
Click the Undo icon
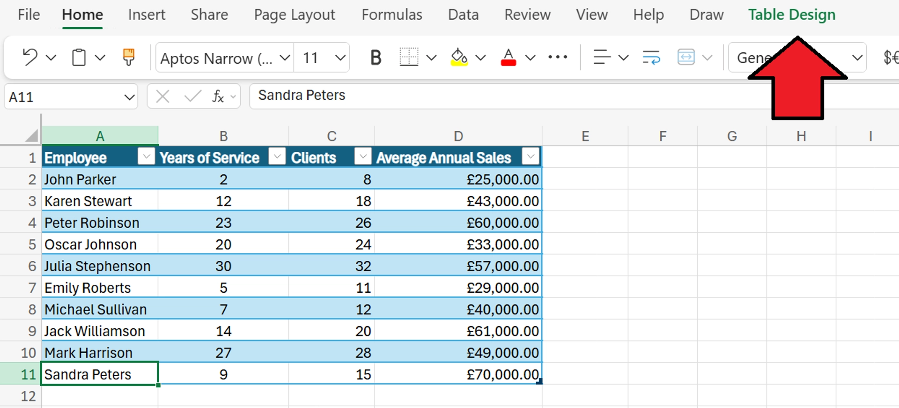(x=30, y=58)
